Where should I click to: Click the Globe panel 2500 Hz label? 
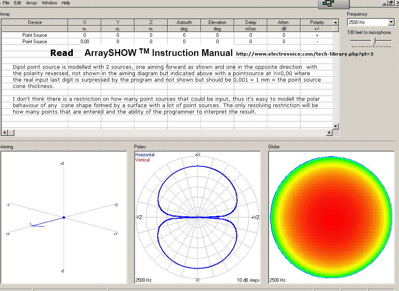pos(277,280)
